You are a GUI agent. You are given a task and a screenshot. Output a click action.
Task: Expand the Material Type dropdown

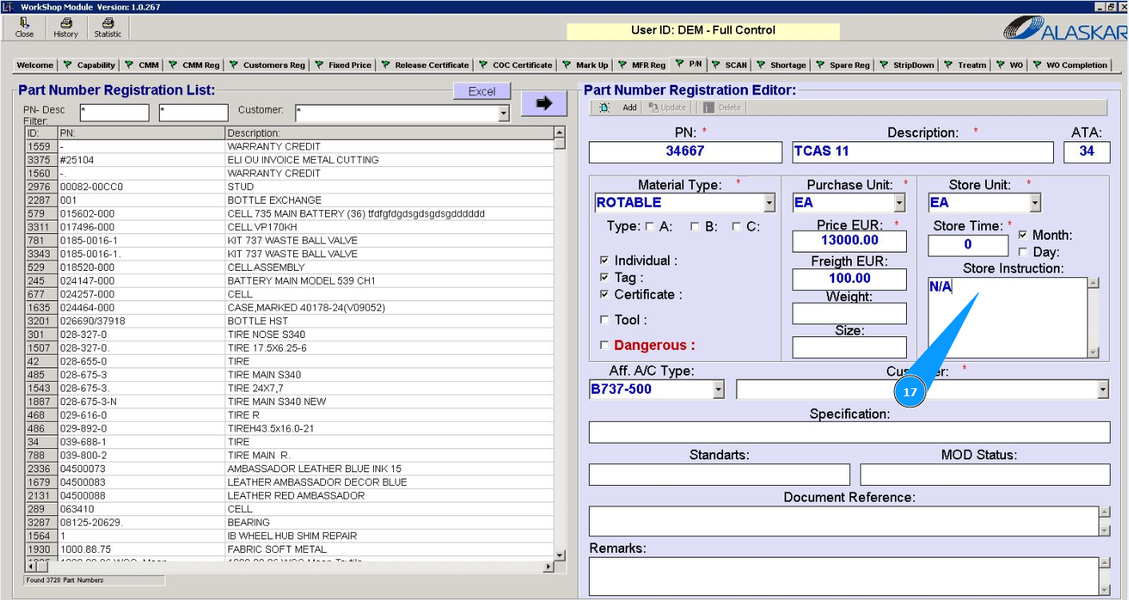click(x=769, y=203)
